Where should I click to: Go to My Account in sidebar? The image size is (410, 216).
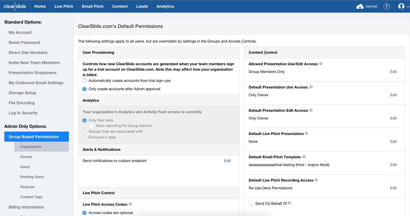[x=20, y=32]
